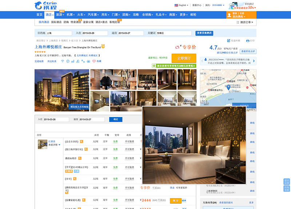Screen dimensions: 291x209
Task: Click the 礼 gift badge on 携程标准价
Action: pyautogui.click(x=80, y=158)
